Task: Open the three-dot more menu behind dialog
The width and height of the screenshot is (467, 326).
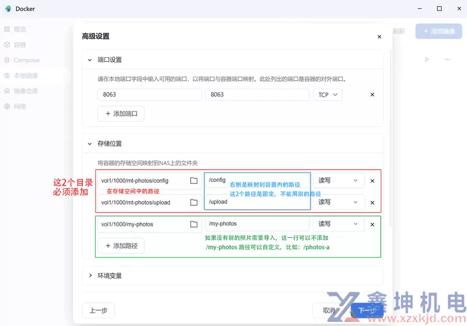Action: click(x=447, y=59)
